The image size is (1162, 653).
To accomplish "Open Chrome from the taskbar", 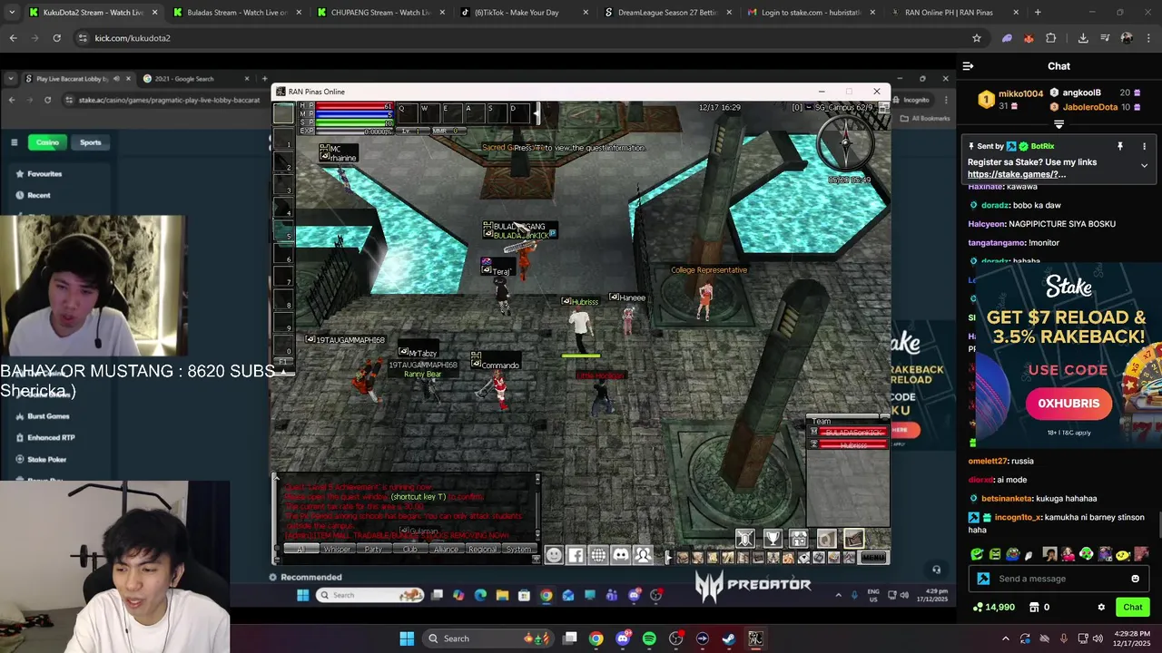I will pyautogui.click(x=596, y=638).
